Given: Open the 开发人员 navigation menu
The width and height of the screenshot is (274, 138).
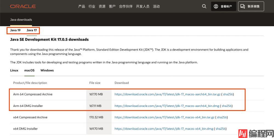Looking at the screenshot, I should pyautogui.click(x=143, y=6).
